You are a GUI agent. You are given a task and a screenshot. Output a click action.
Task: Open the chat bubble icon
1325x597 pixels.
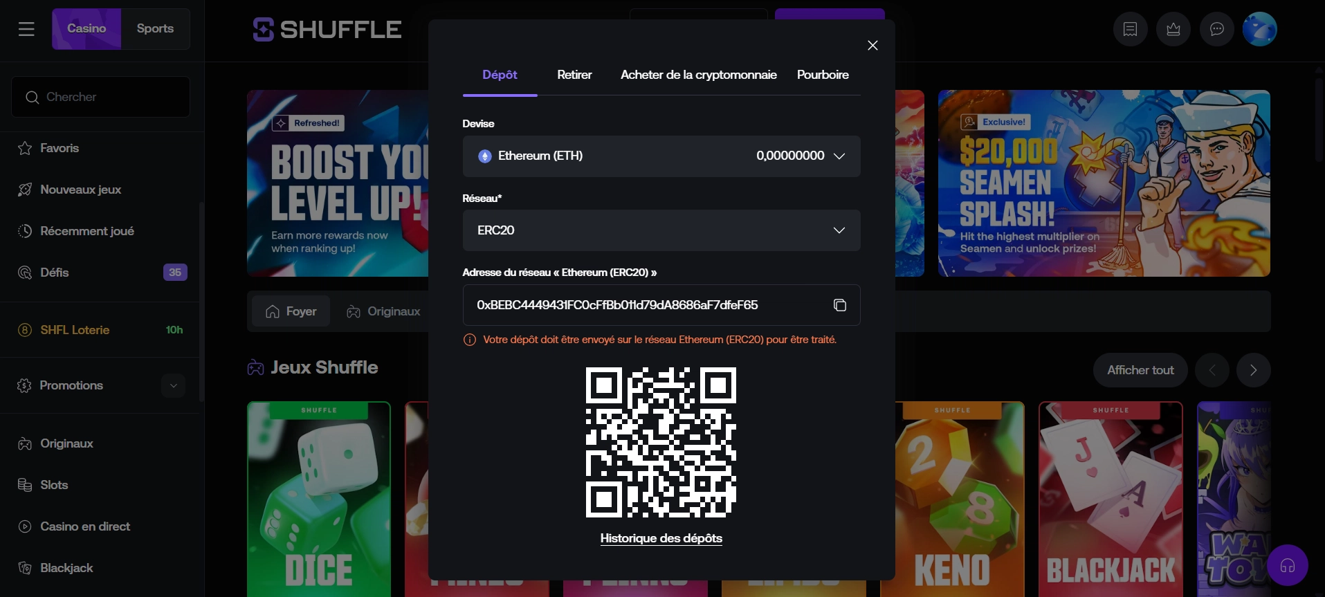point(1216,29)
